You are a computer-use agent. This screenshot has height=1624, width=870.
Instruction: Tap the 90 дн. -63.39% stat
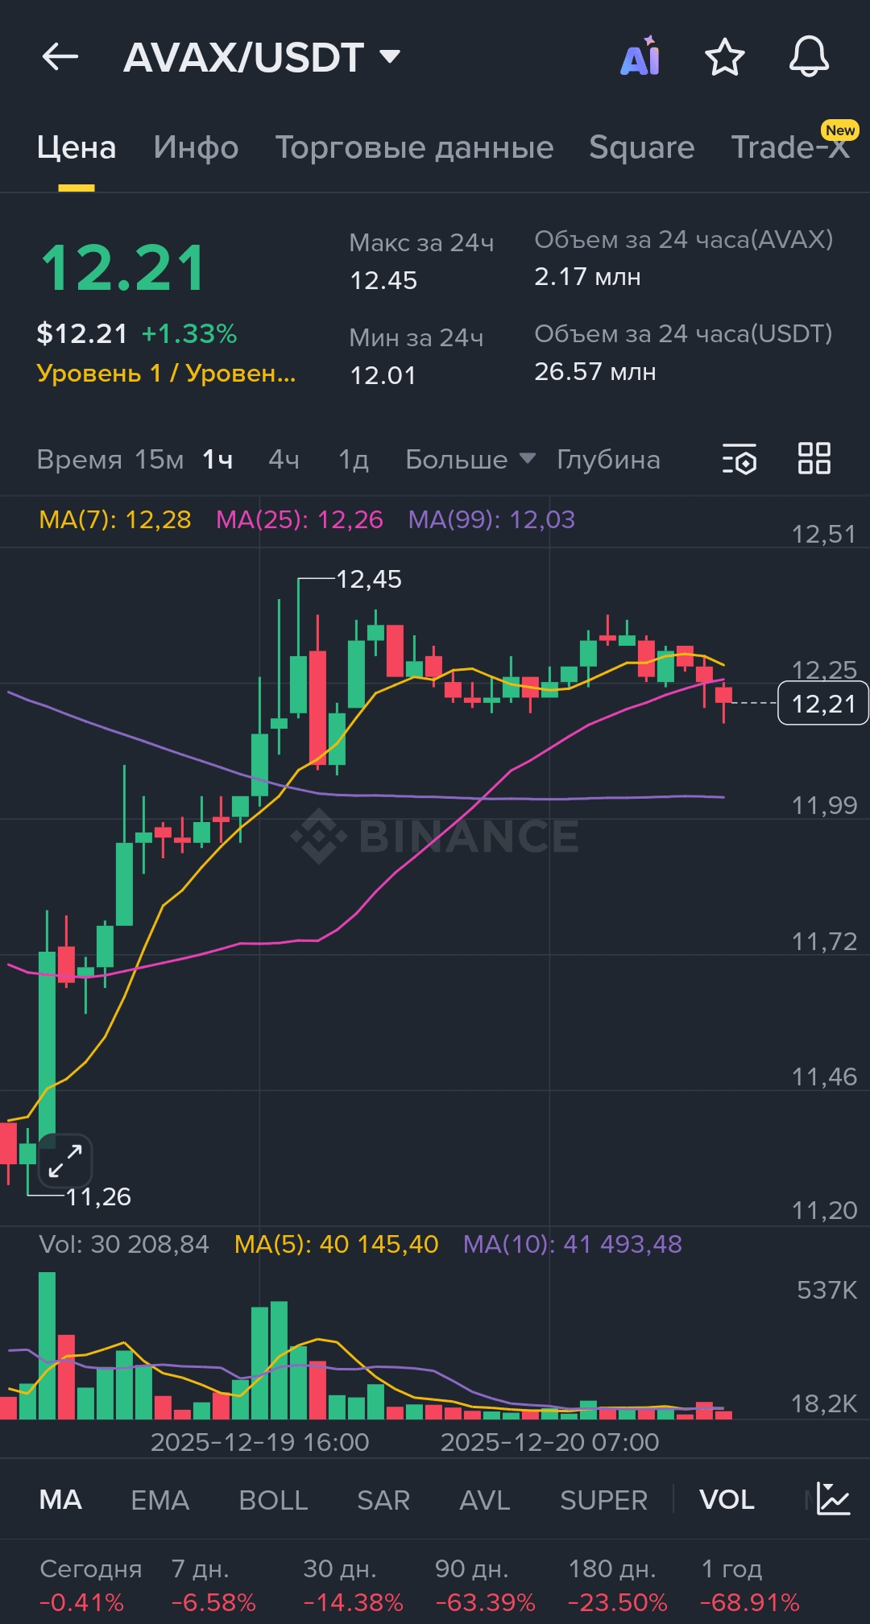coord(485,1585)
